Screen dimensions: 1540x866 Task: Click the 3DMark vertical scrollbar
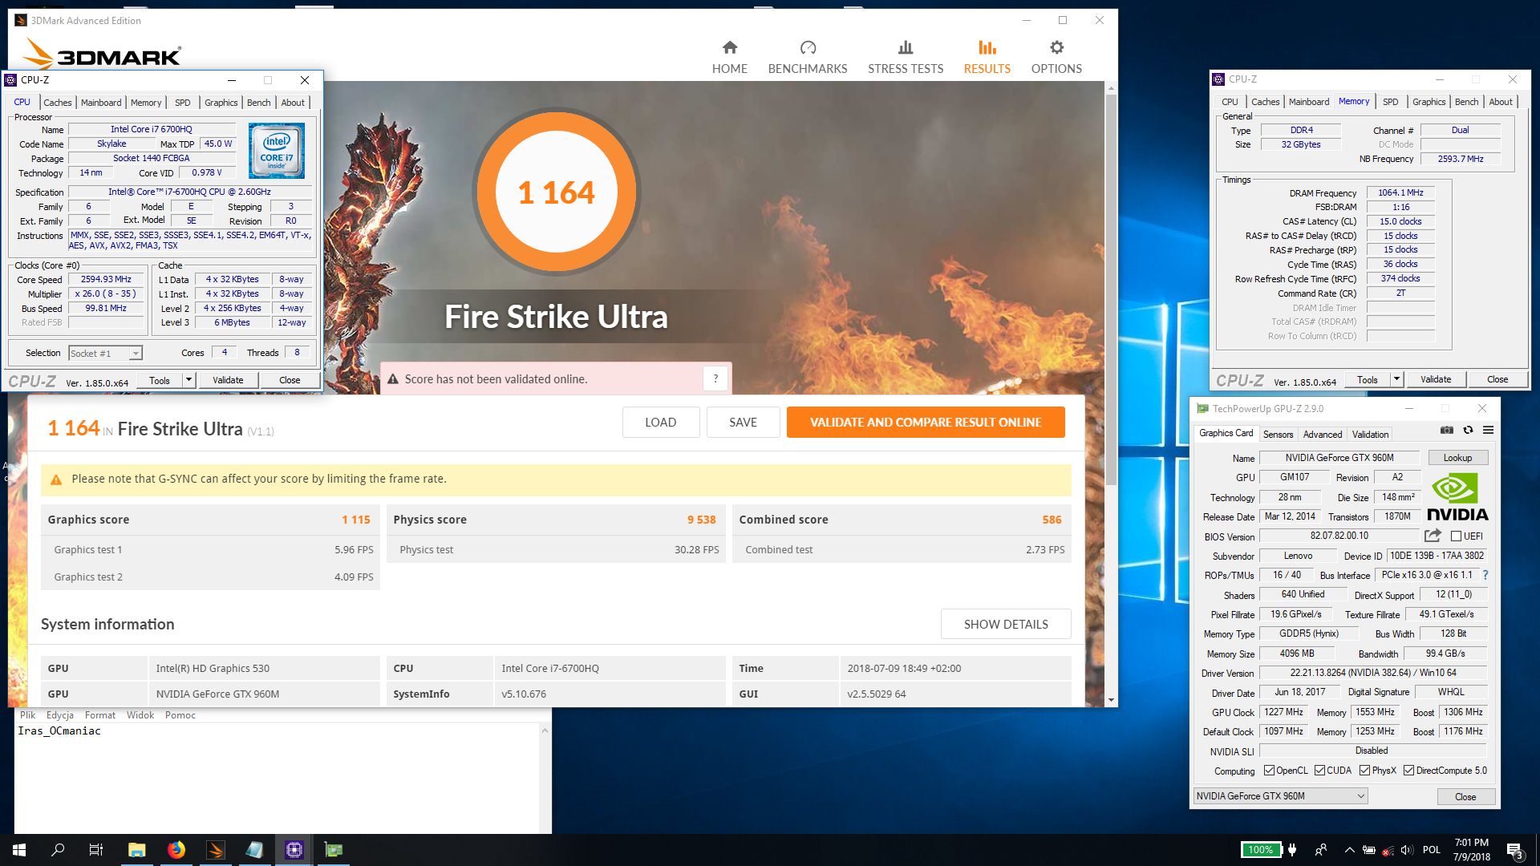pos(1111,289)
